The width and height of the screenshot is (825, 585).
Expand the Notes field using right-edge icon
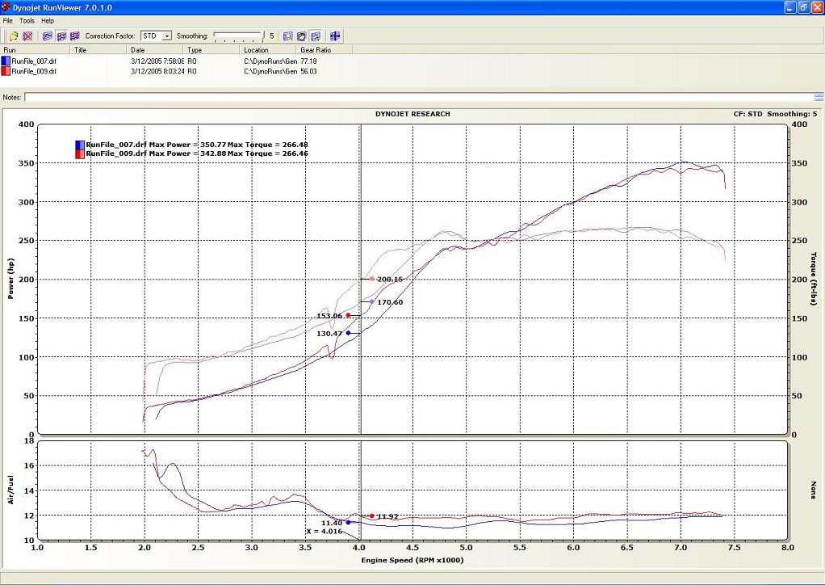pos(818,97)
